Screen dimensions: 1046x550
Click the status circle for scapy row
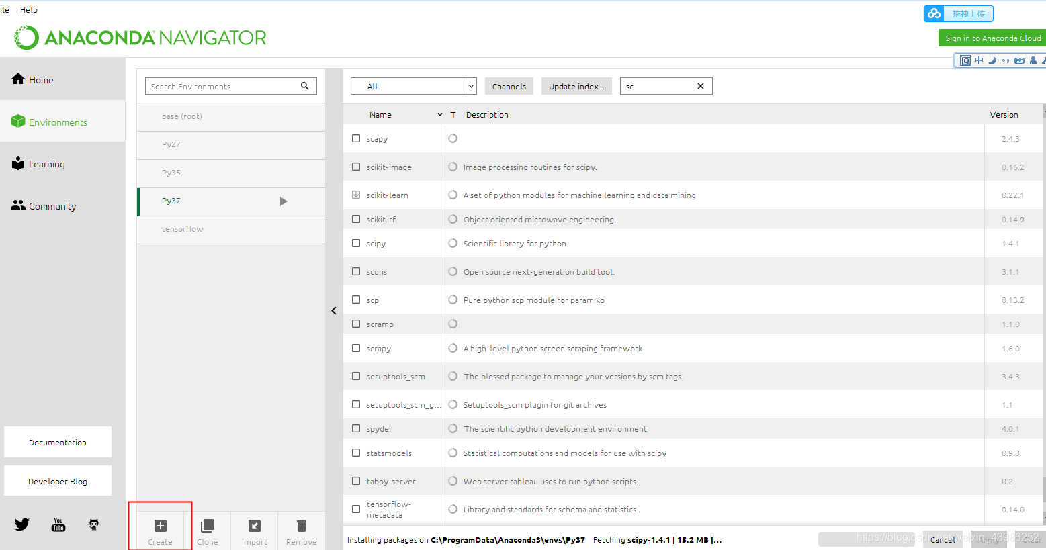453,138
